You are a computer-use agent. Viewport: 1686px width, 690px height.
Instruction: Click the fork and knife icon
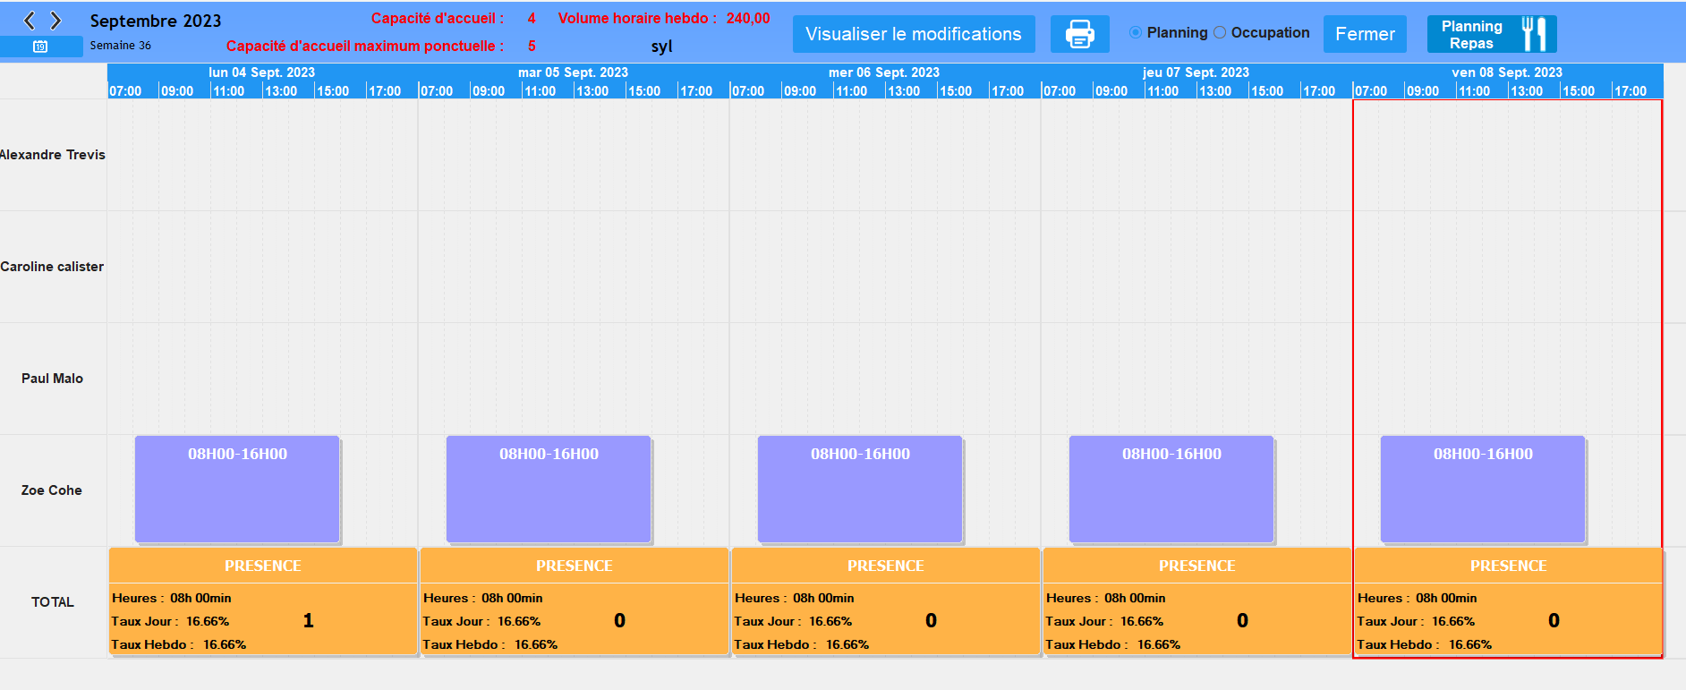(1533, 34)
